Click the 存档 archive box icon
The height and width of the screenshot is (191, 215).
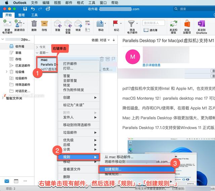coord(44,24)
